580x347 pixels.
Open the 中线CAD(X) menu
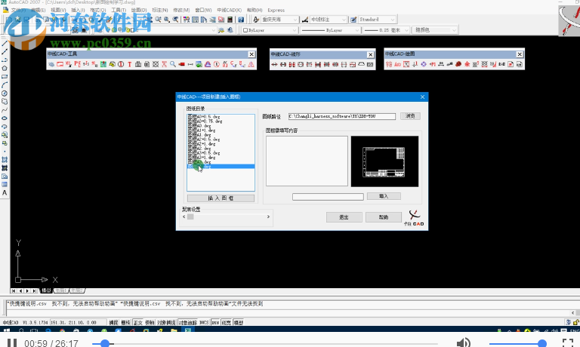(x=229, y=10)
